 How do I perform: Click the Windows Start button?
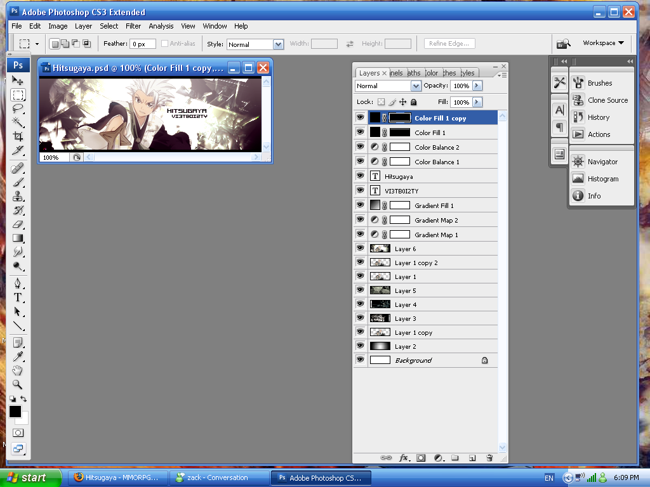pos(30,477)
